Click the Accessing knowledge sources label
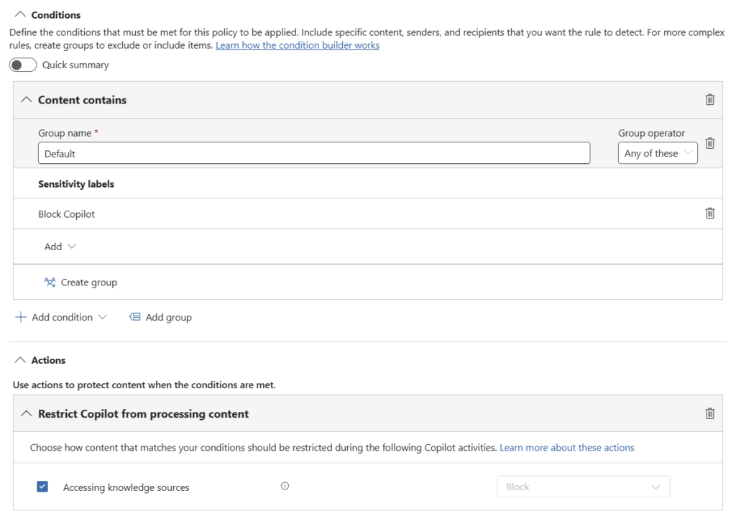This screenshot has height=524, width=736. 126,487
